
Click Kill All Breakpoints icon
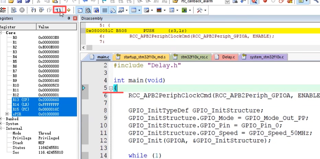[x=290, y=1]
